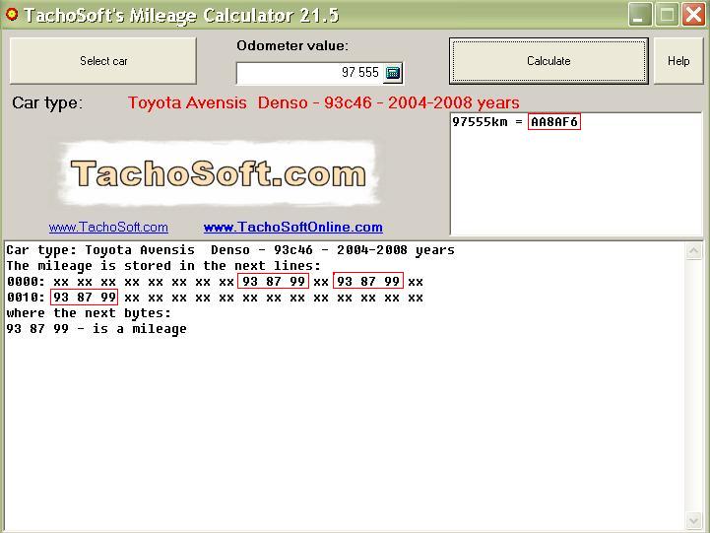Click the scroll up arrow of output pane
This screenshot has width=710, height=533.
(693, 251)
